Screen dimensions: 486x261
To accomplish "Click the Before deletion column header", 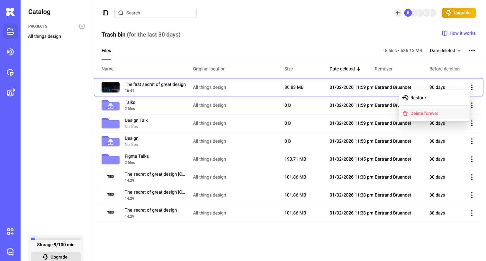I will (445, 69).
